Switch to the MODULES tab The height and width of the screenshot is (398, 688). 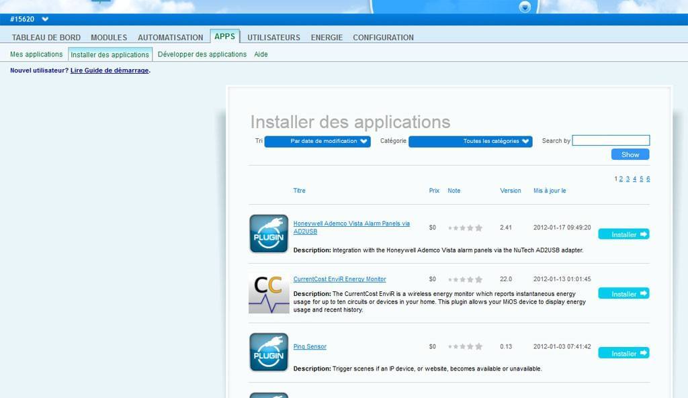coord(109,38)
